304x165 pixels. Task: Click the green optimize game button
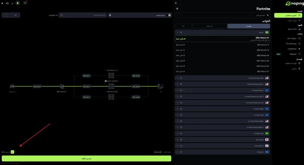click(x=86, y=158)
